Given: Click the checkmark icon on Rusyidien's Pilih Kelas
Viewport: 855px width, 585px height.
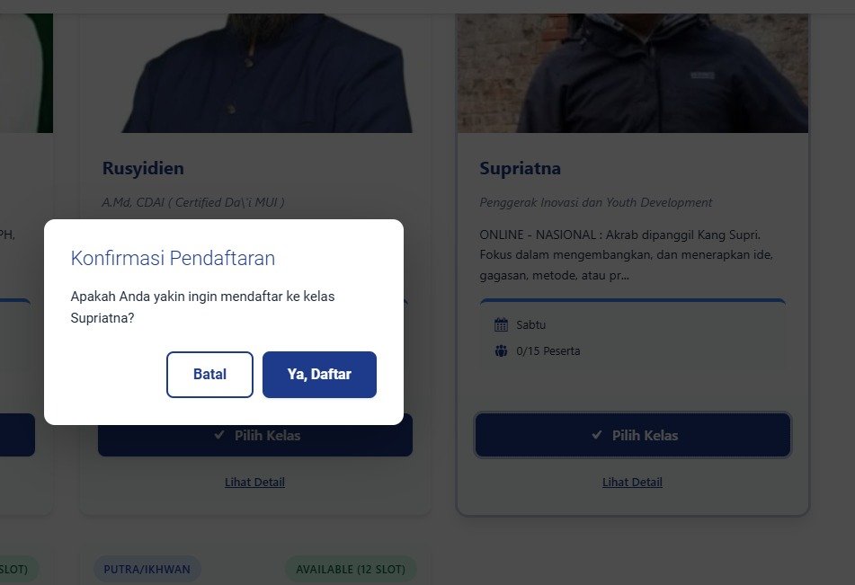Looking at the screenshot, I should (219, 435).
